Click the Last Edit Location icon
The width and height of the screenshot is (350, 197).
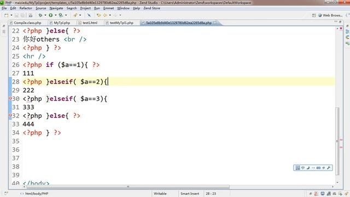tap(98, 15)
